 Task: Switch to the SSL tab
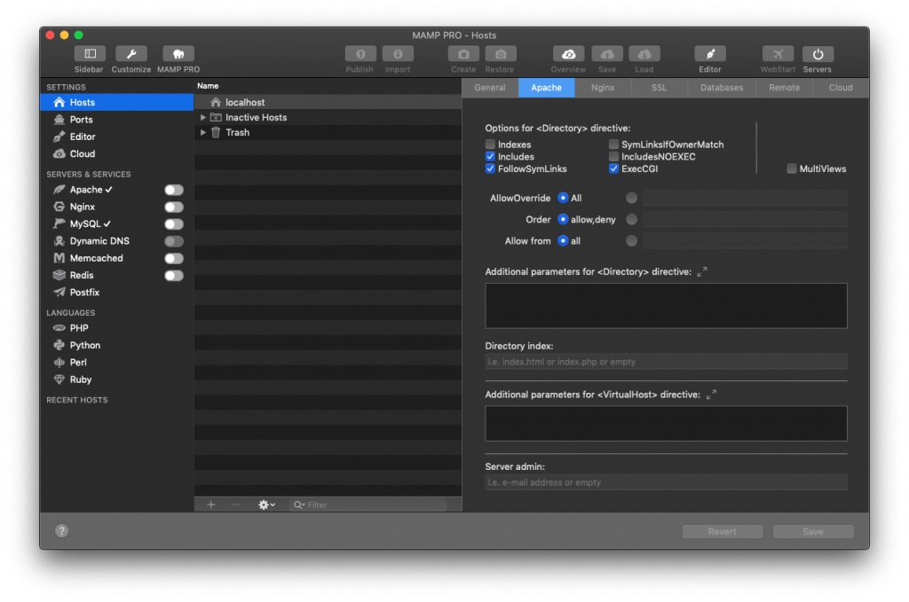[658, 88]
